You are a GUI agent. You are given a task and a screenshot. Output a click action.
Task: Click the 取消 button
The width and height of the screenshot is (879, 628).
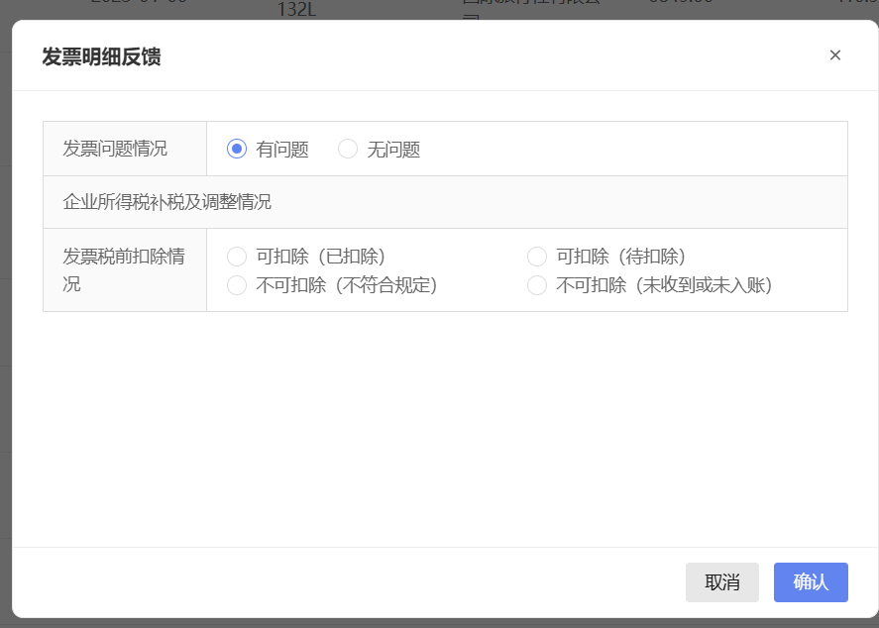point(722,582)
